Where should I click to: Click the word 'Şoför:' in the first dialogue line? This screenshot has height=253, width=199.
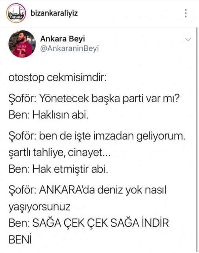22,98
